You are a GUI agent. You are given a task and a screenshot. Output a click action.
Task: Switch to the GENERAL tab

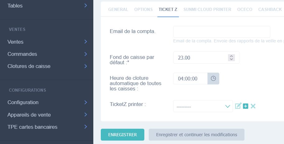pyautogui.click(x=118, y=10)
